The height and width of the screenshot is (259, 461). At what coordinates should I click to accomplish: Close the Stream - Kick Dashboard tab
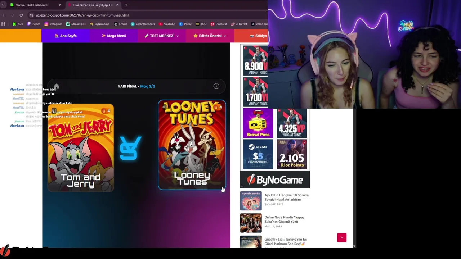pyautogui.click(x=60, y=5)
